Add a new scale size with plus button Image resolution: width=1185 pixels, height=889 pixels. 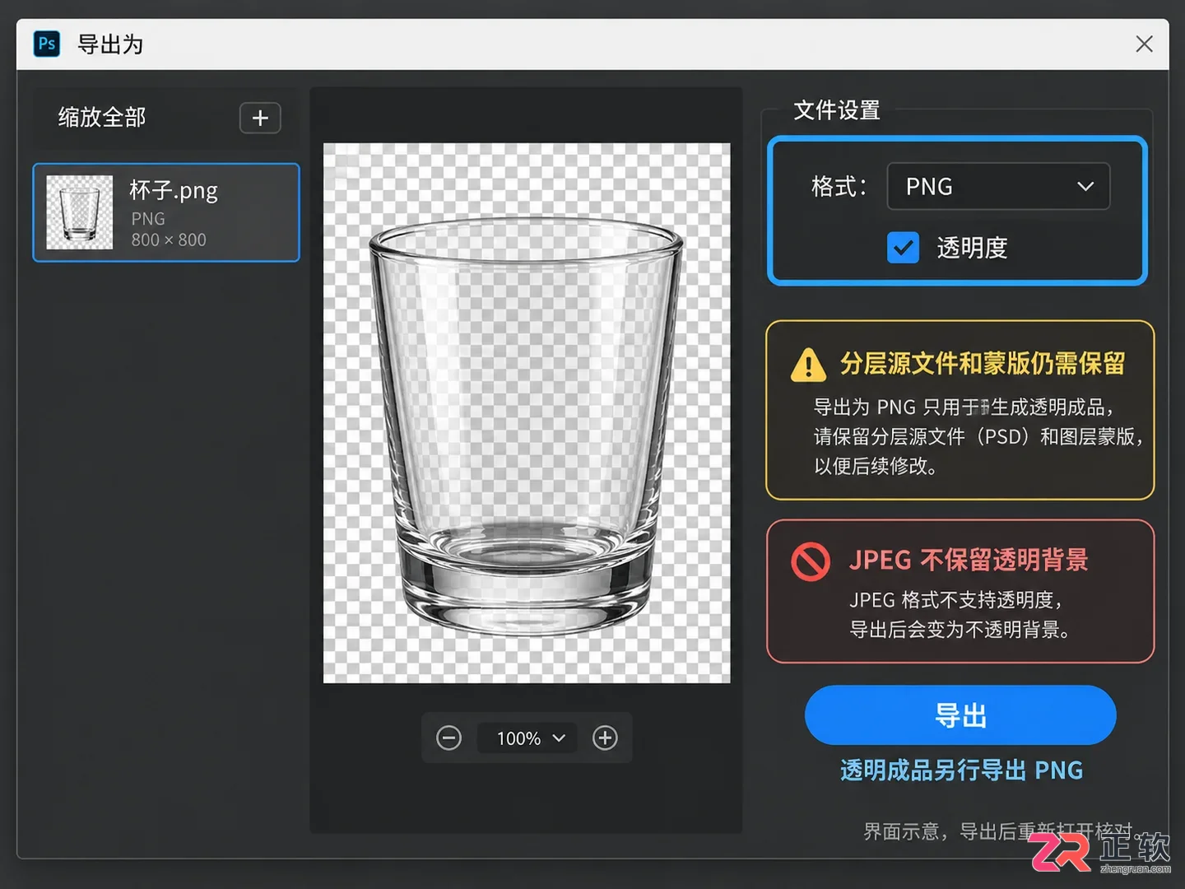(260, 118)
